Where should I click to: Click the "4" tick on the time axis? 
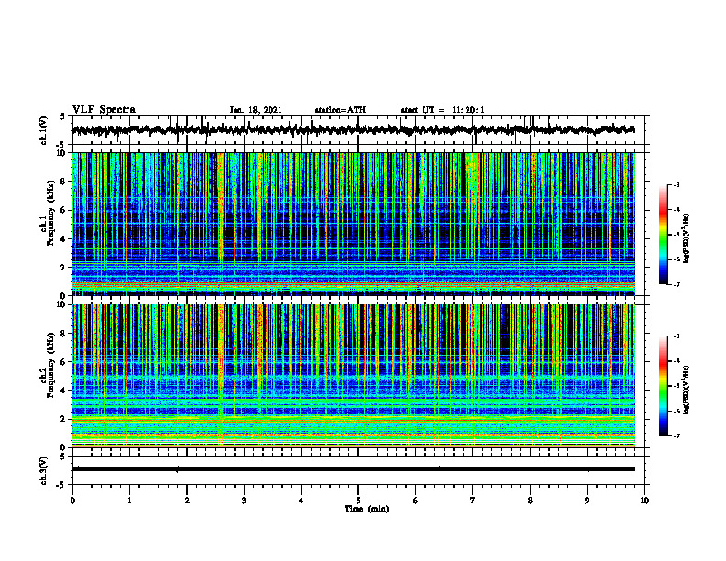pyautogui.click(x=302, y=500)
